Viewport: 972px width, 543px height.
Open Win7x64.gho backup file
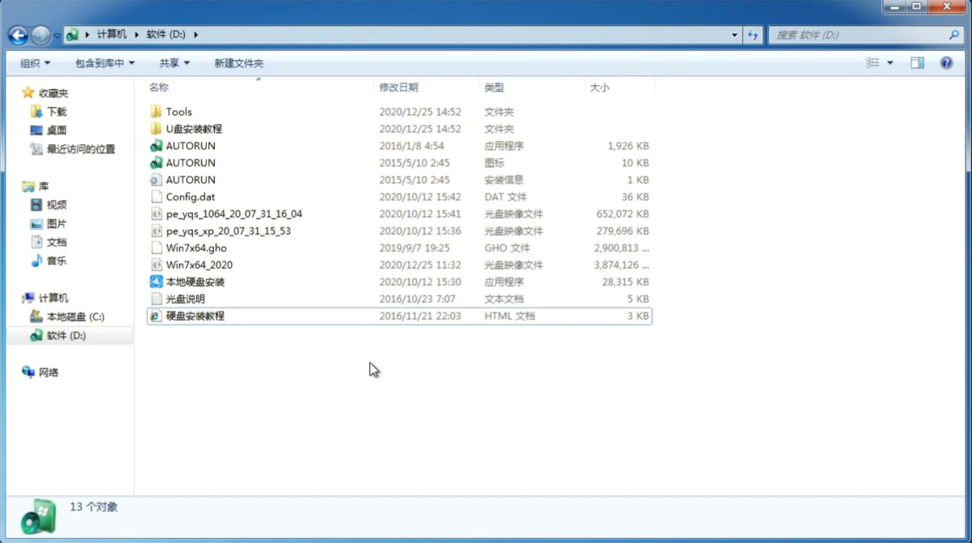[196, 248]
